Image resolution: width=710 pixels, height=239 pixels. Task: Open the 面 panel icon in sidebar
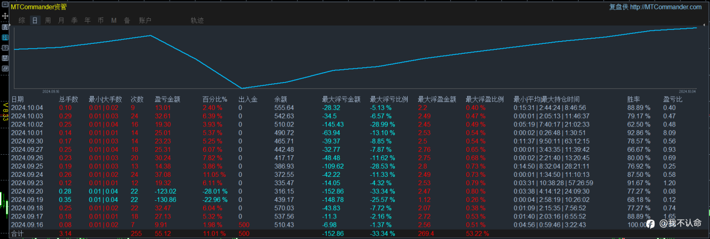[x=5, y=27]
